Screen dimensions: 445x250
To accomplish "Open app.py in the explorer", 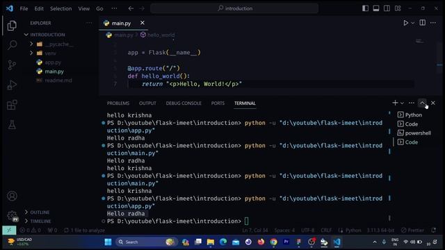I will tap(53, 62).
